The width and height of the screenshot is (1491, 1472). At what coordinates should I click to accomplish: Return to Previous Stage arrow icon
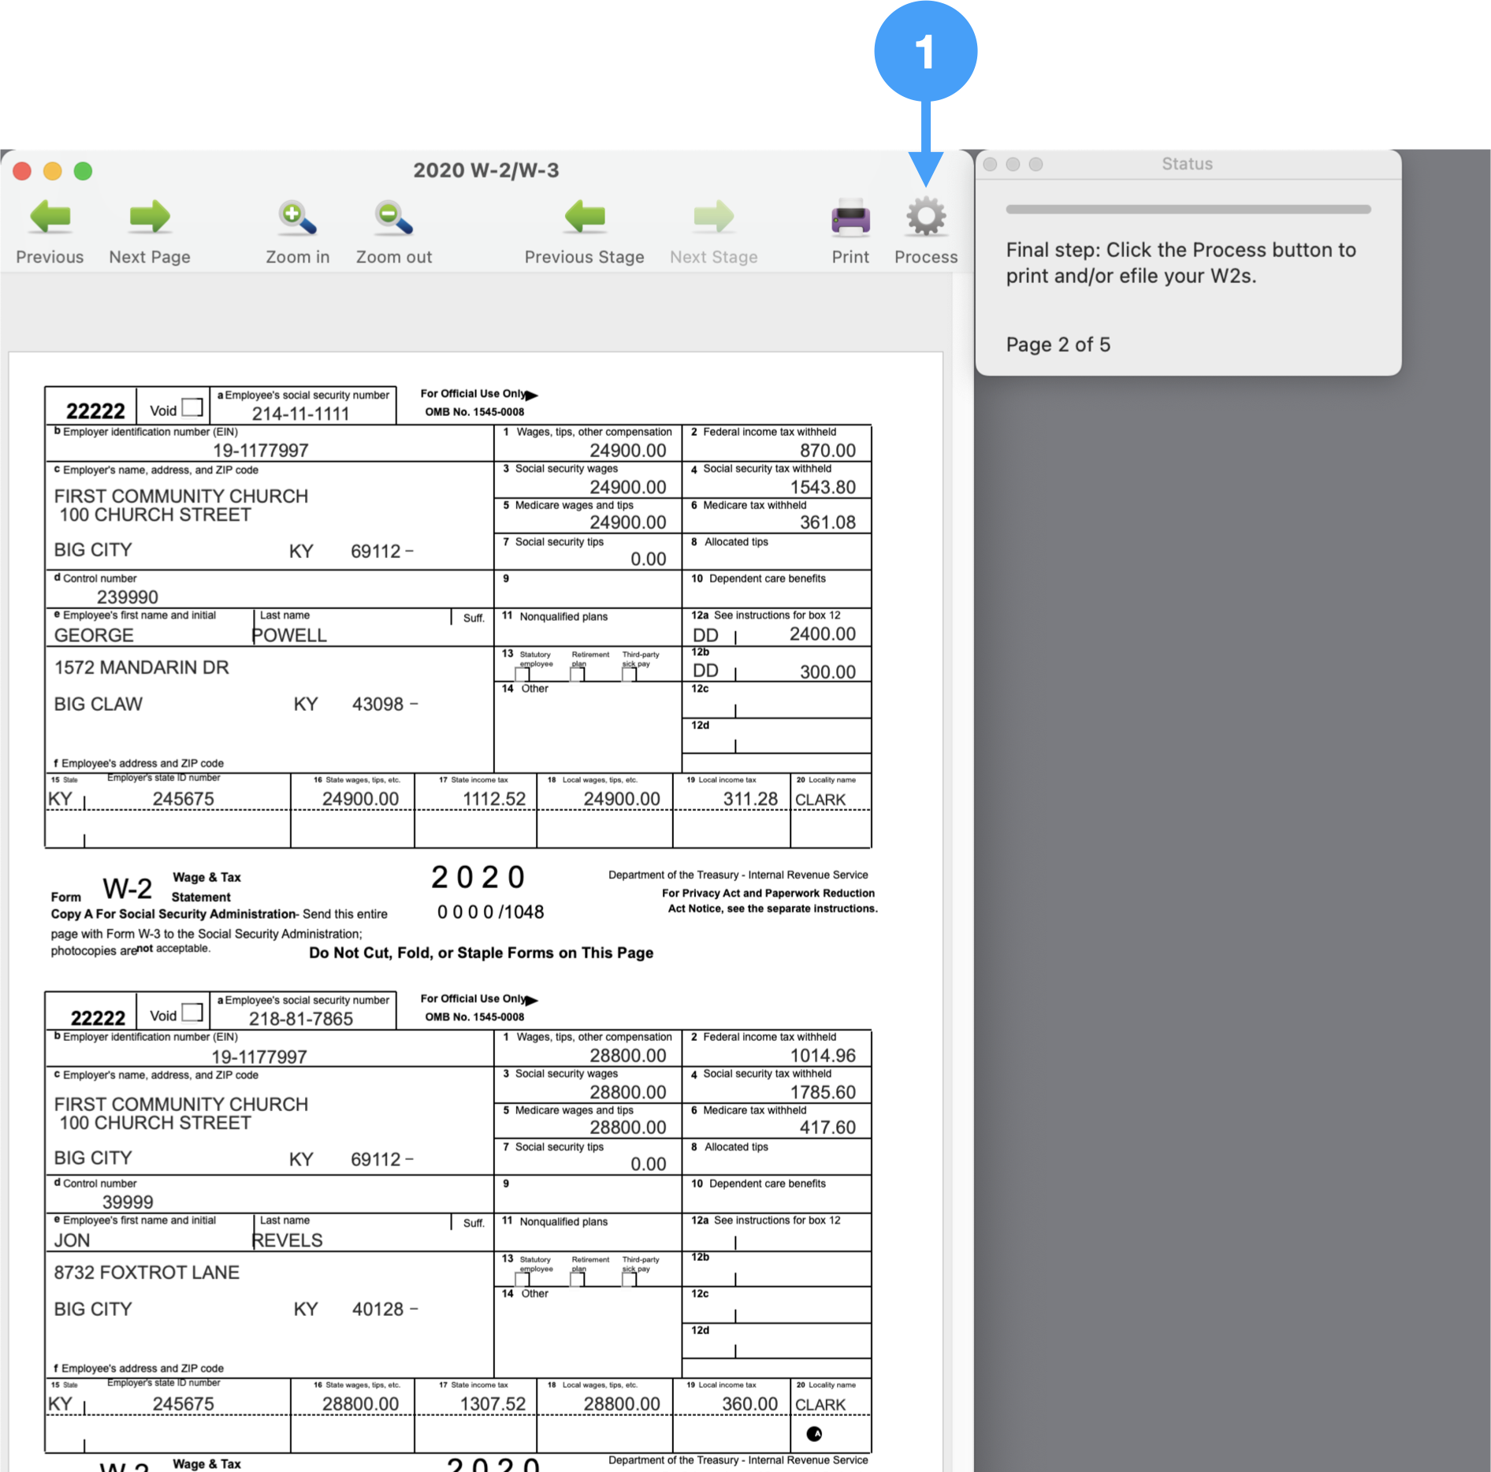click(x=584, y=217)
